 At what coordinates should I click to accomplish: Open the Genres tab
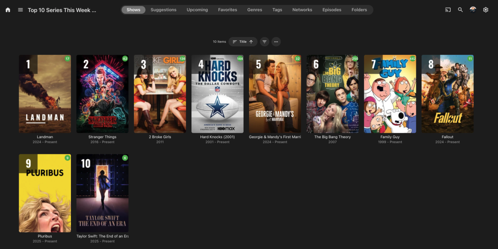click(255, 10)
